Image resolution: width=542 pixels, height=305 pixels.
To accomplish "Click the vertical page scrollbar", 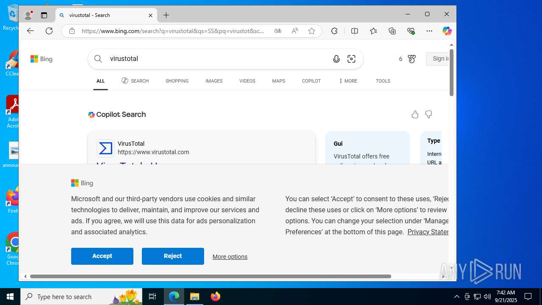I will (452, 73).
